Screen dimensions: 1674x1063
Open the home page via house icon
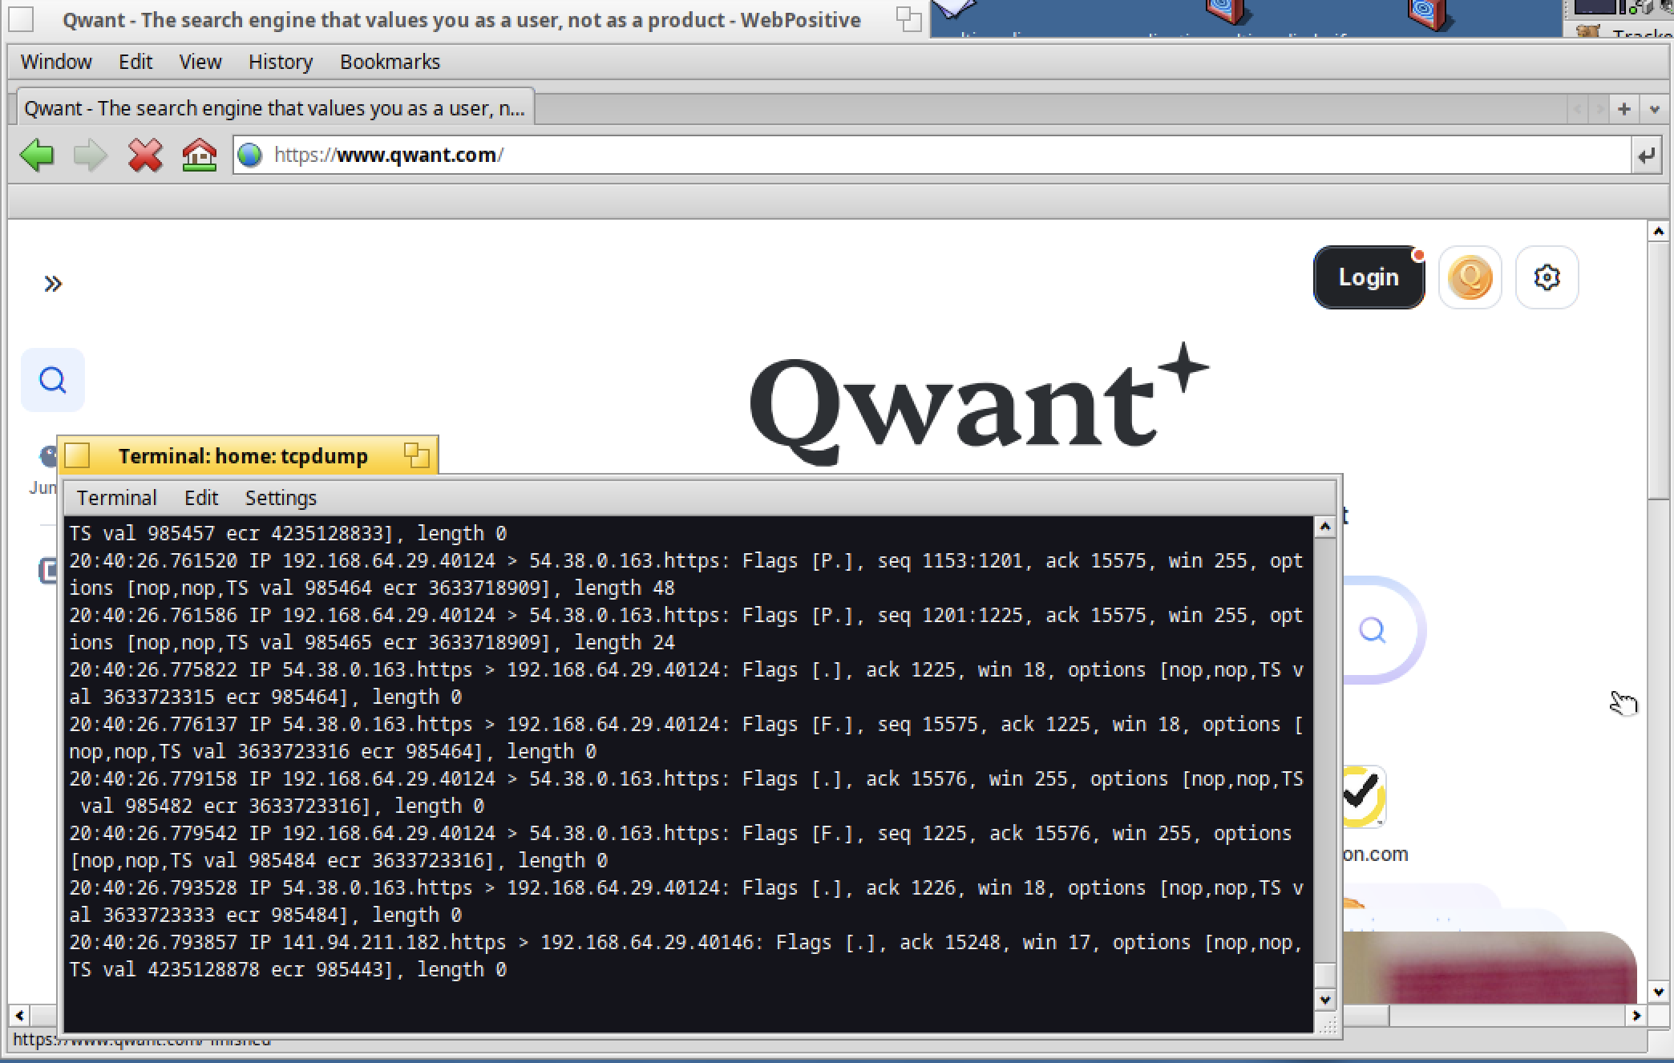199,155
